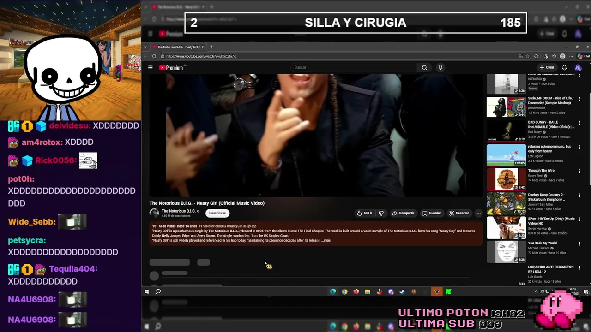Clip the video with Recortar
This screenshot has height=332, width=591.
[x=459, y=213]
